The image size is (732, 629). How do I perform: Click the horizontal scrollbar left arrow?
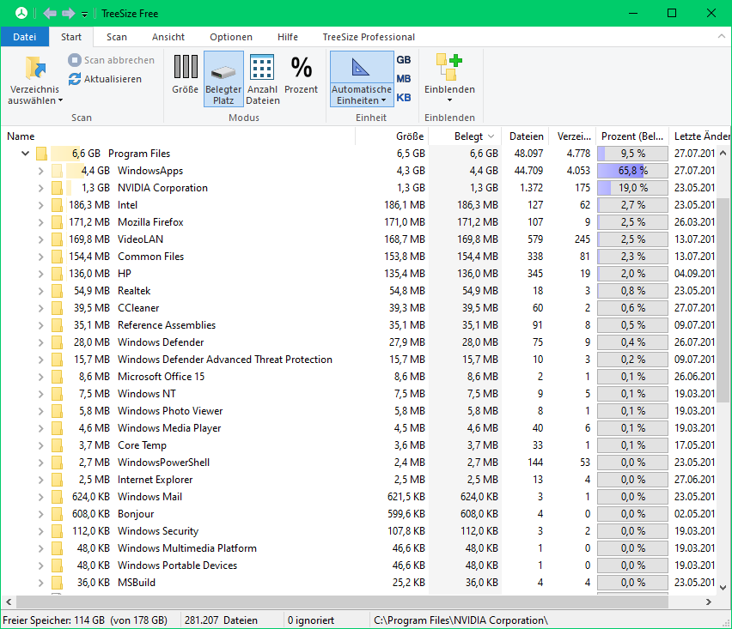9,602
